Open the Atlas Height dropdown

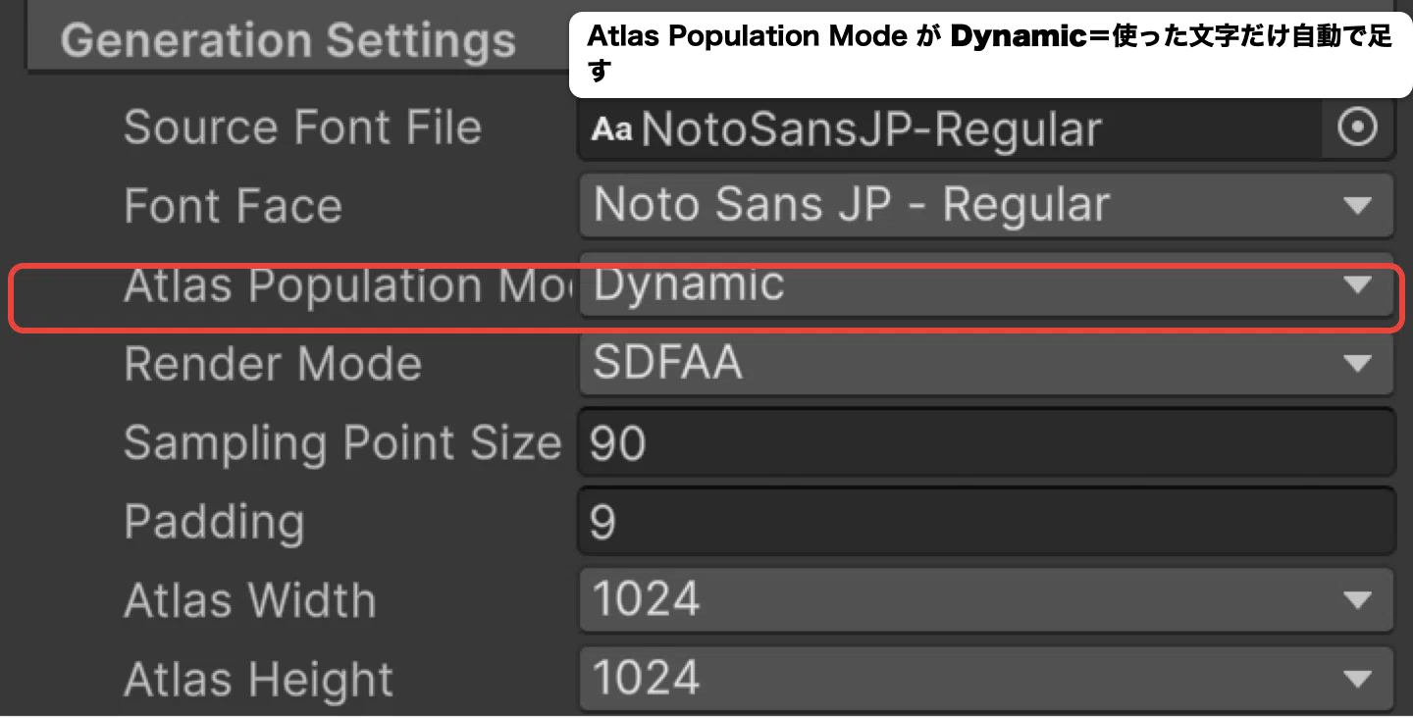(x=986, y=679)
